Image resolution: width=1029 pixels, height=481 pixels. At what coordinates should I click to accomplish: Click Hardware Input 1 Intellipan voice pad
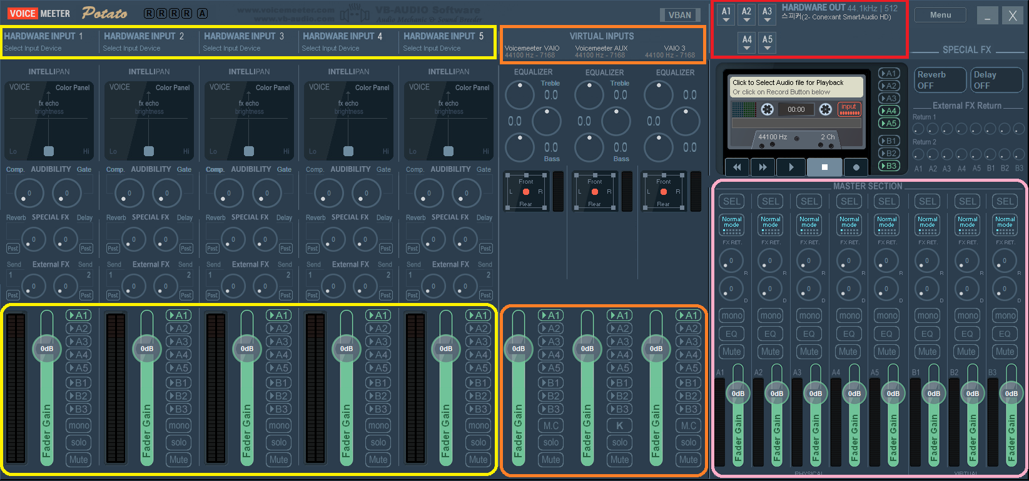tap(49, 121)
